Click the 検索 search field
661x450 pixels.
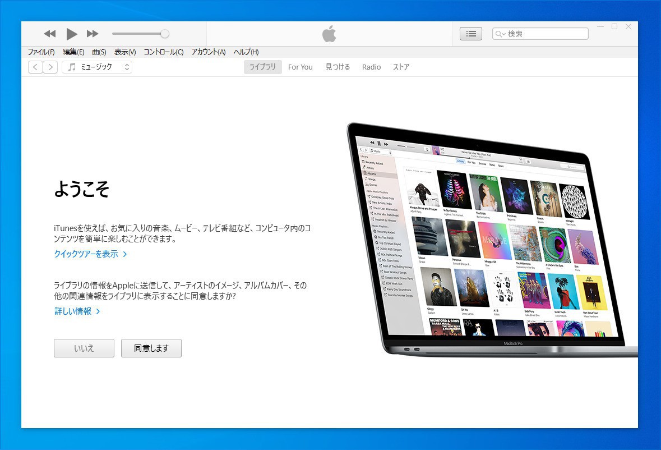coord(540,34)
